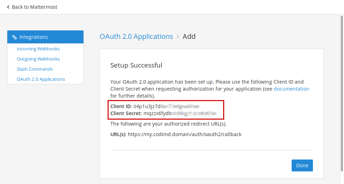This screenshot has width=344, height=184.
Task: Click the Integrations chain-link icon
Action: coord(14,37)
